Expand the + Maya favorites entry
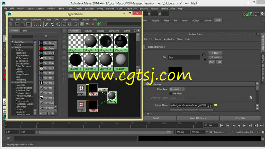The width and height of the screenshot is (265, 149). 15,45
